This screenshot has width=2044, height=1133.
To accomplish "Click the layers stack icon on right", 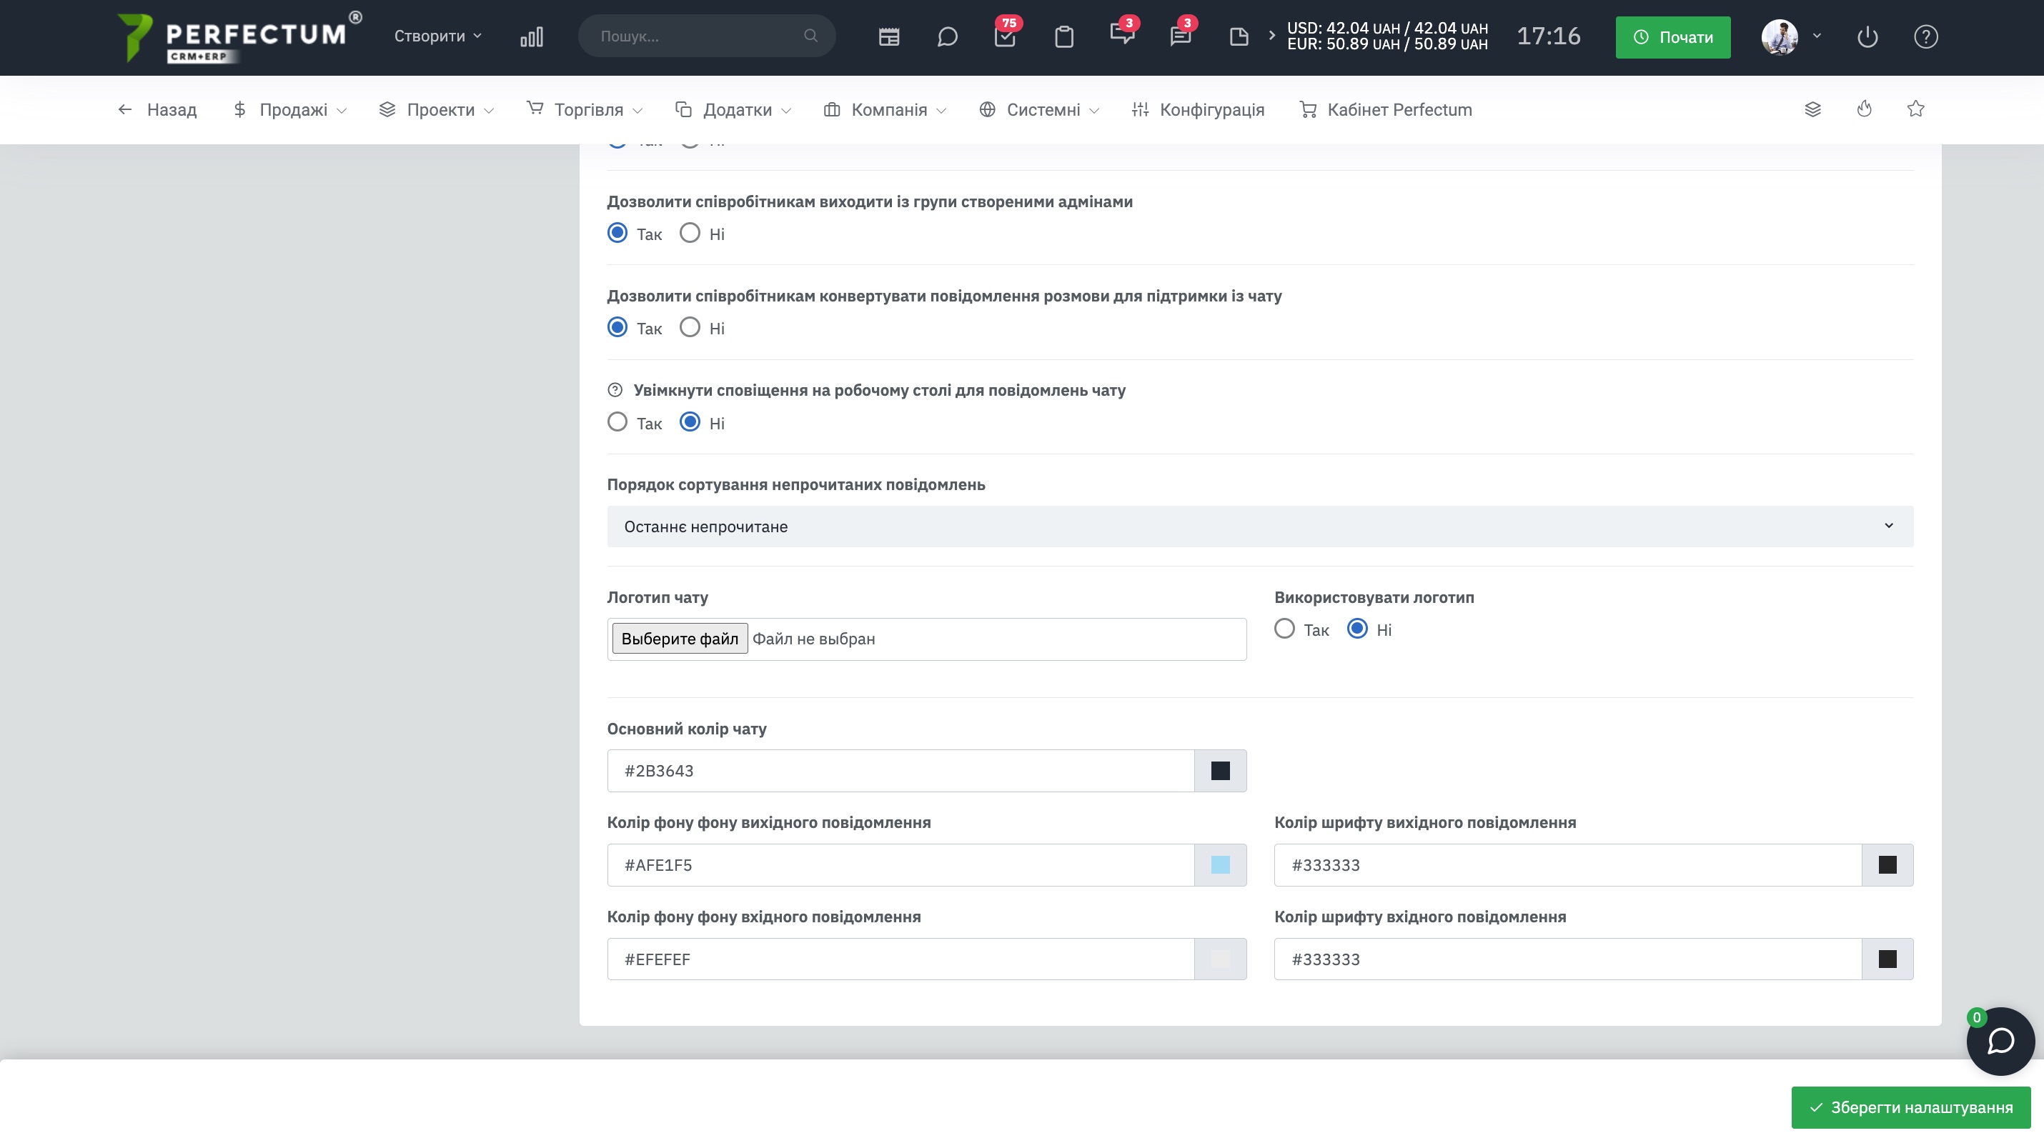I will [1813, 109].
